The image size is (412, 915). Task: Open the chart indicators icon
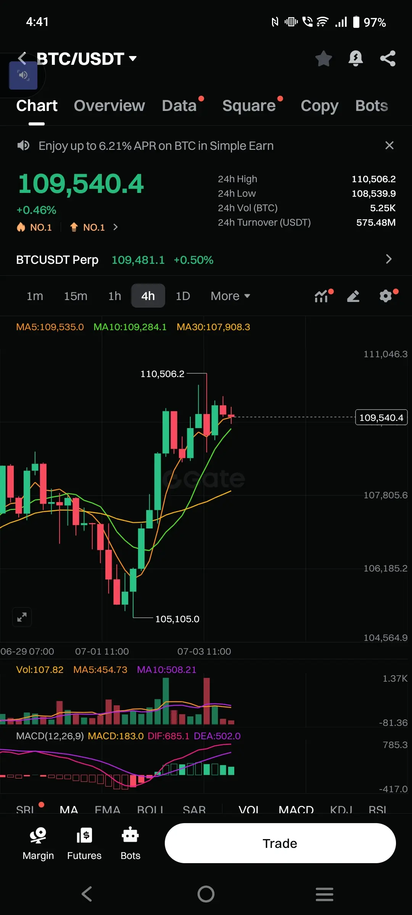[322, 296]
